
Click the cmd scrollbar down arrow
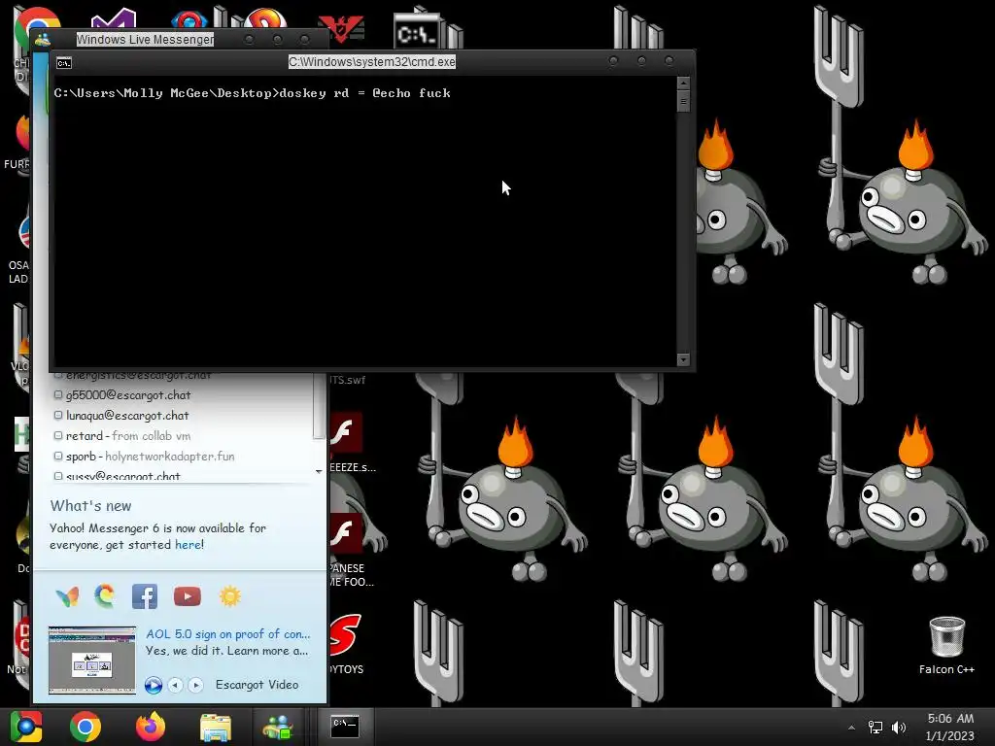tap(683, 359)
